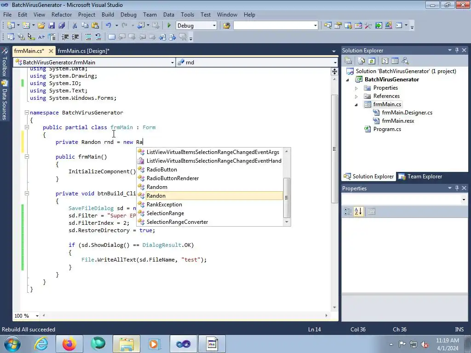Click View Designer icon in Solution Explorer

coord(395,61)
